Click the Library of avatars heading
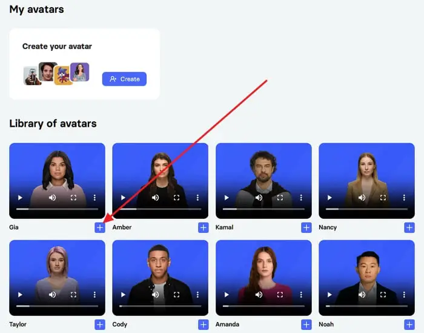This screenshot has height=333, width=424. [x=53, y=124]
